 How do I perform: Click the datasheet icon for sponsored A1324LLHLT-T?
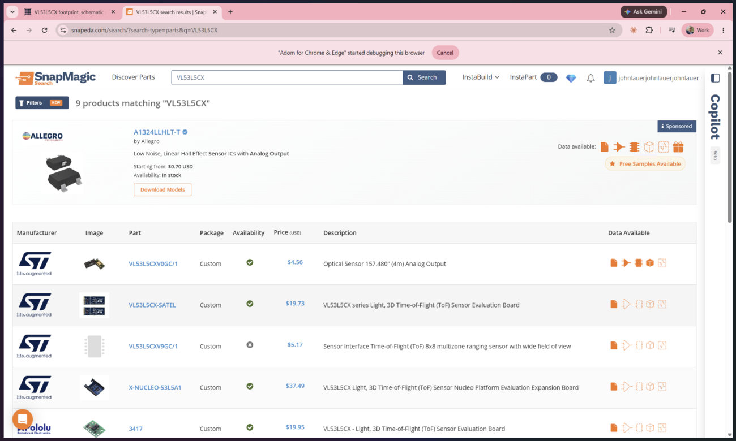click(x=605, y=147)
